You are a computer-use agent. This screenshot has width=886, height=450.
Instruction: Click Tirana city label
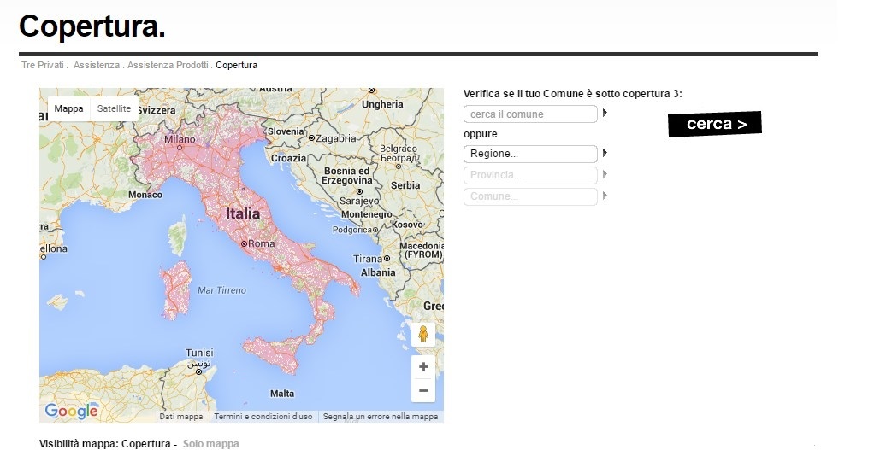tap(368, 259)
